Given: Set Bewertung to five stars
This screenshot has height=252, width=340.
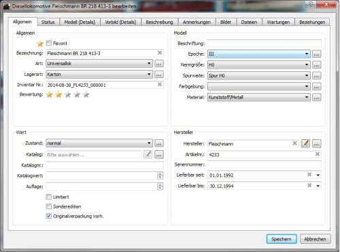Looking at the screenshot, I should click(x=86, y=94).
